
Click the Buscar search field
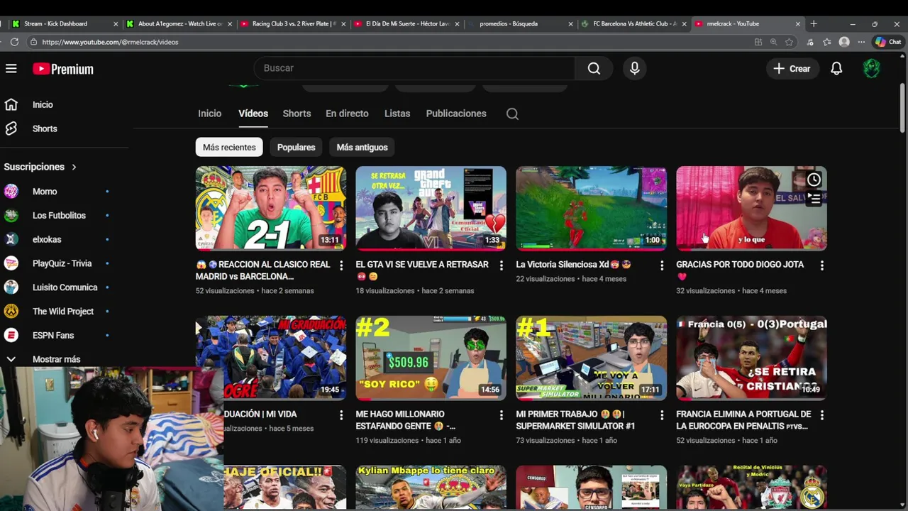pos(415,68)
